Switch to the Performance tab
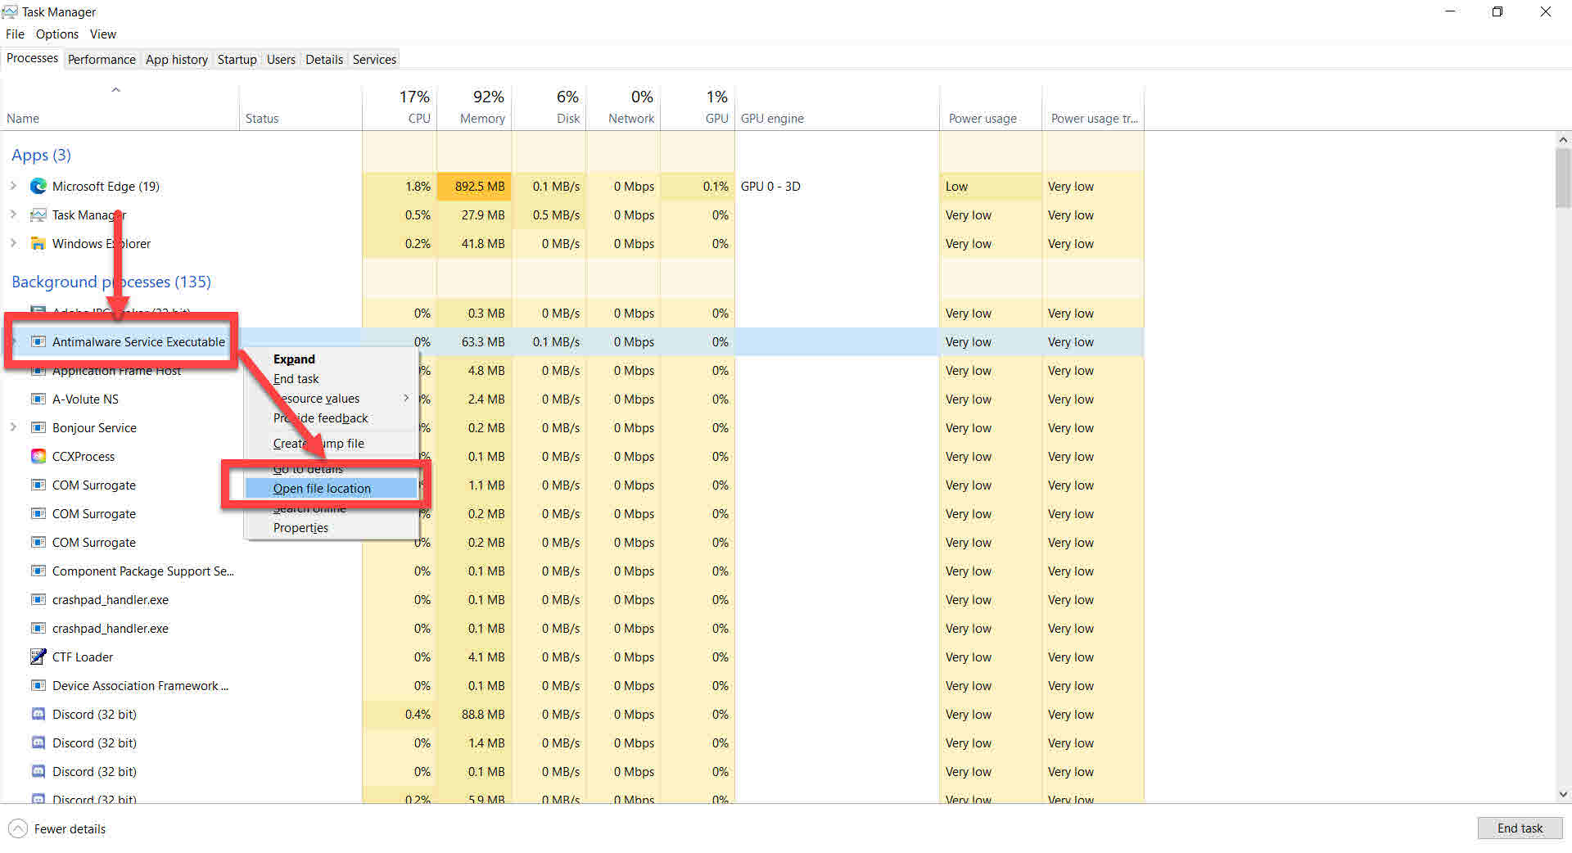This screenshot has width=1572, height=853. pos(102,60)
